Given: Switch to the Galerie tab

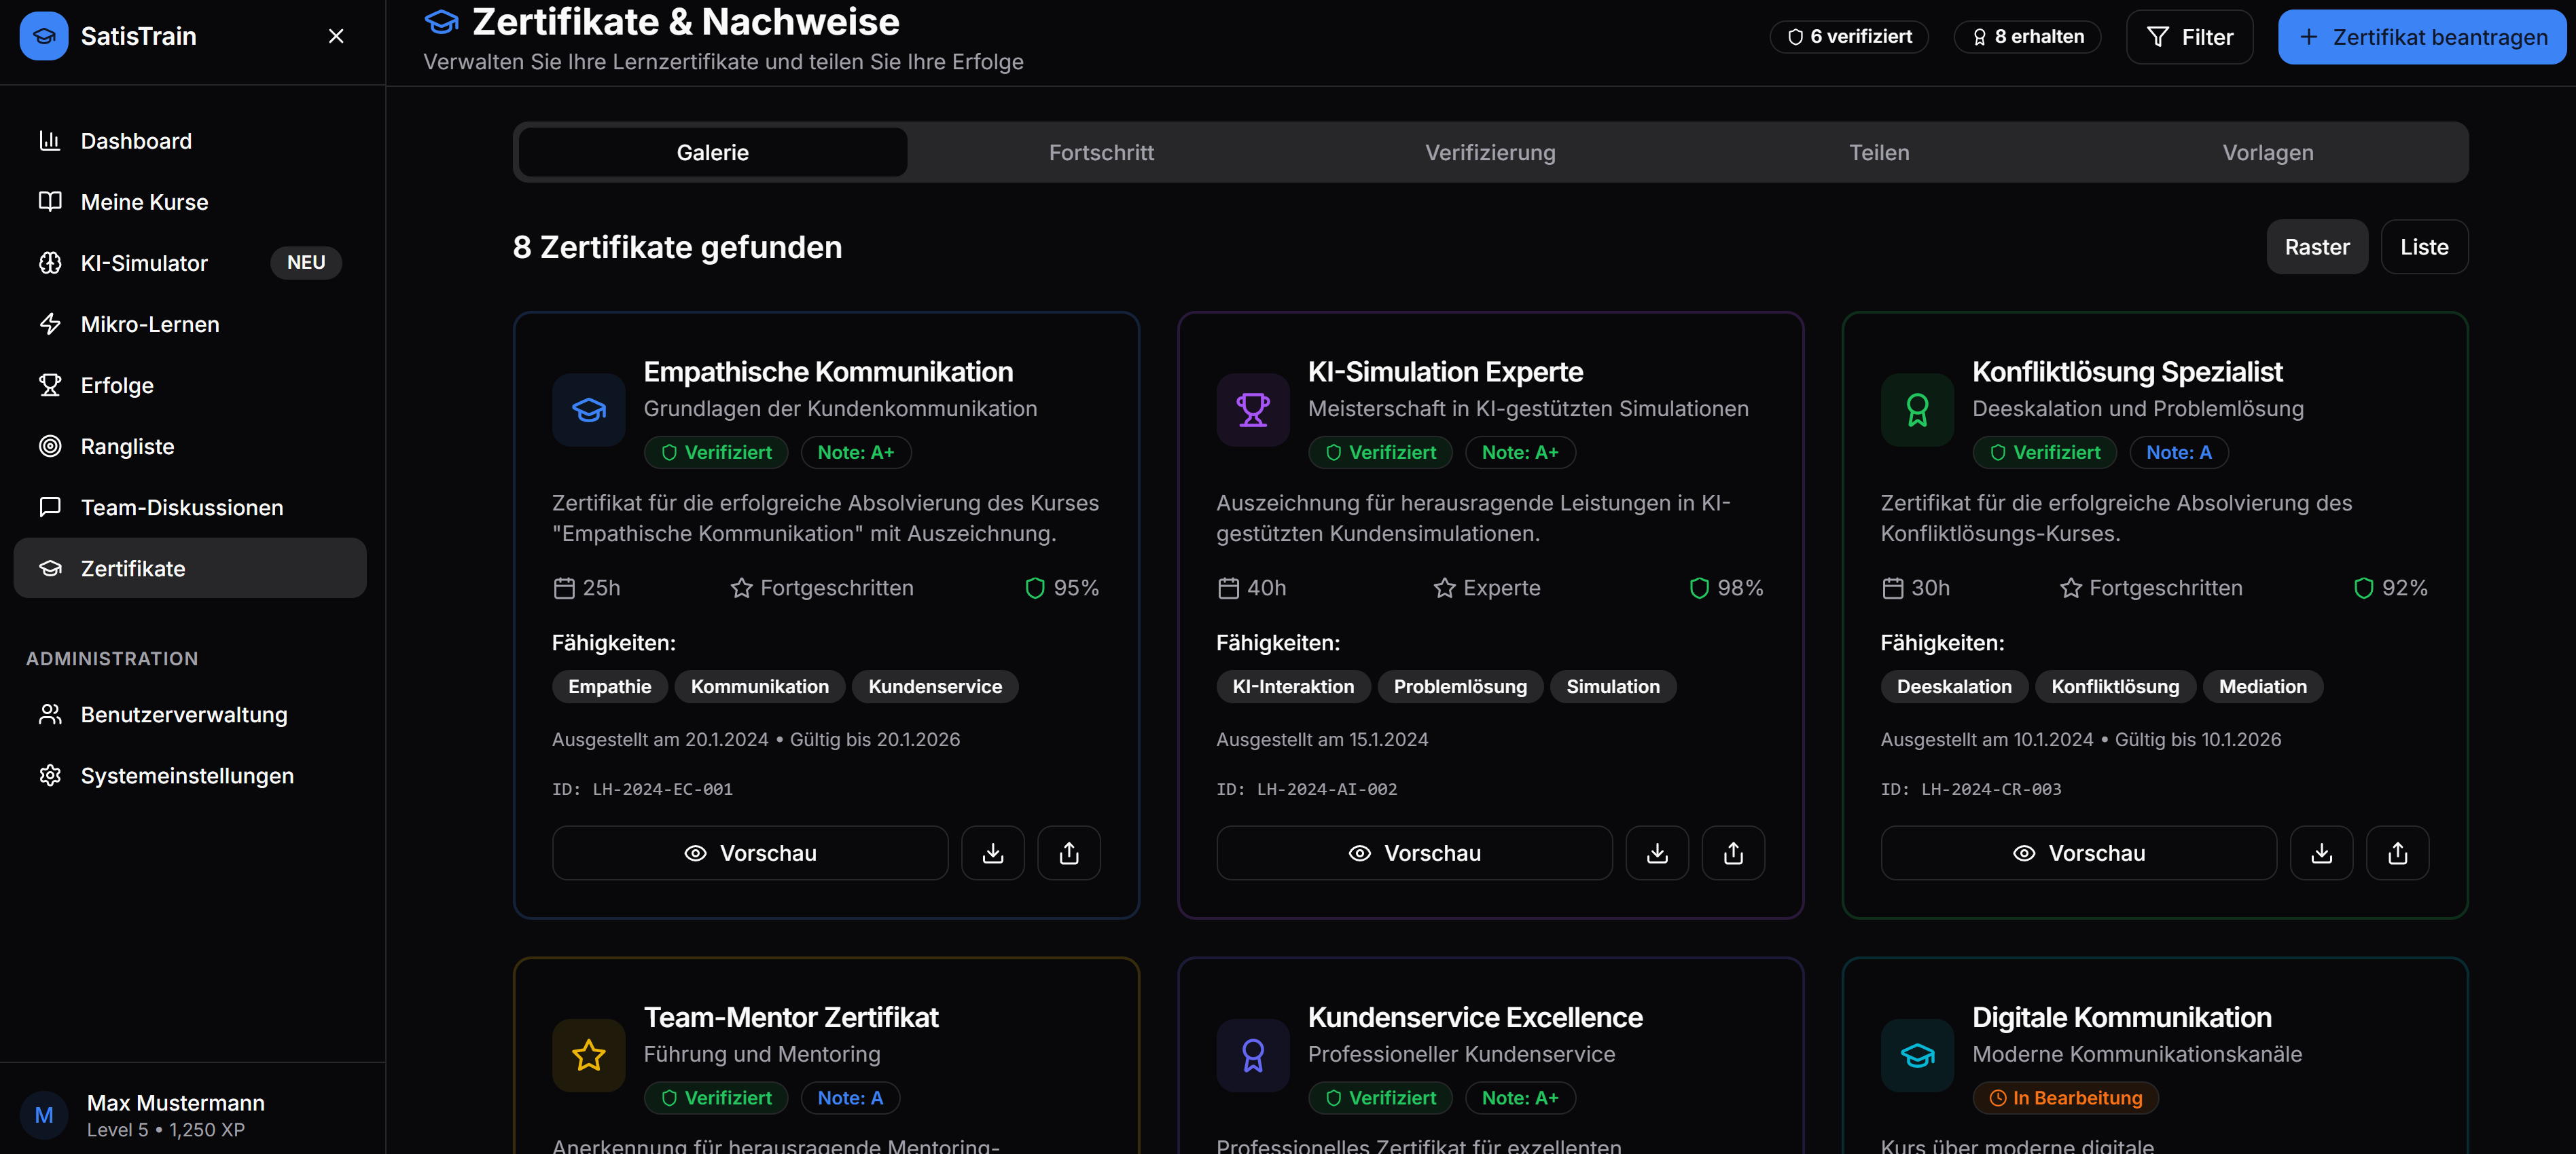Looking at the screenshot, I should pyautogui.click(x=713, y=152).
